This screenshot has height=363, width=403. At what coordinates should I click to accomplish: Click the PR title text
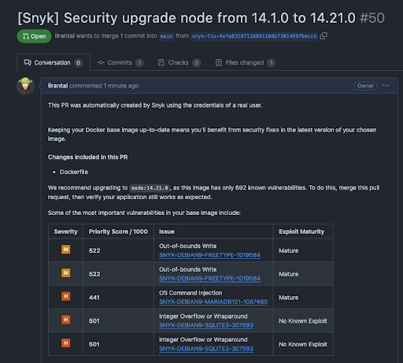[187, 18]
